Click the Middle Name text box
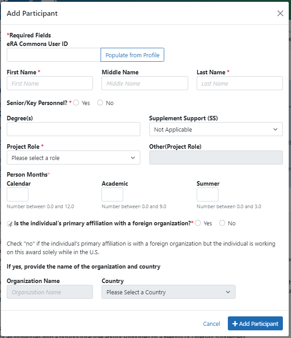The height and width of the screenshot is (338, 291). tap(145, 83)
